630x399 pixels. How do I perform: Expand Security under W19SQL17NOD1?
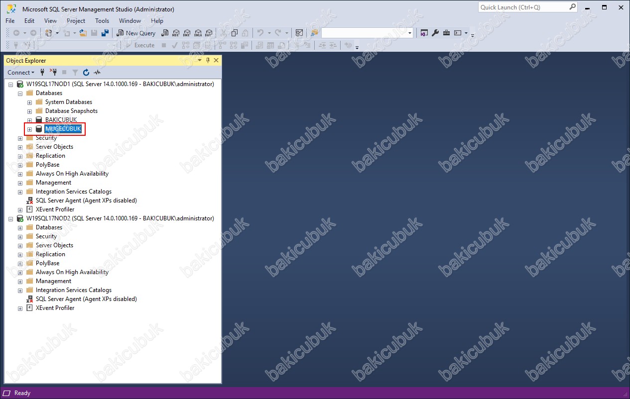pyautogui.click(x=20, y=138)
